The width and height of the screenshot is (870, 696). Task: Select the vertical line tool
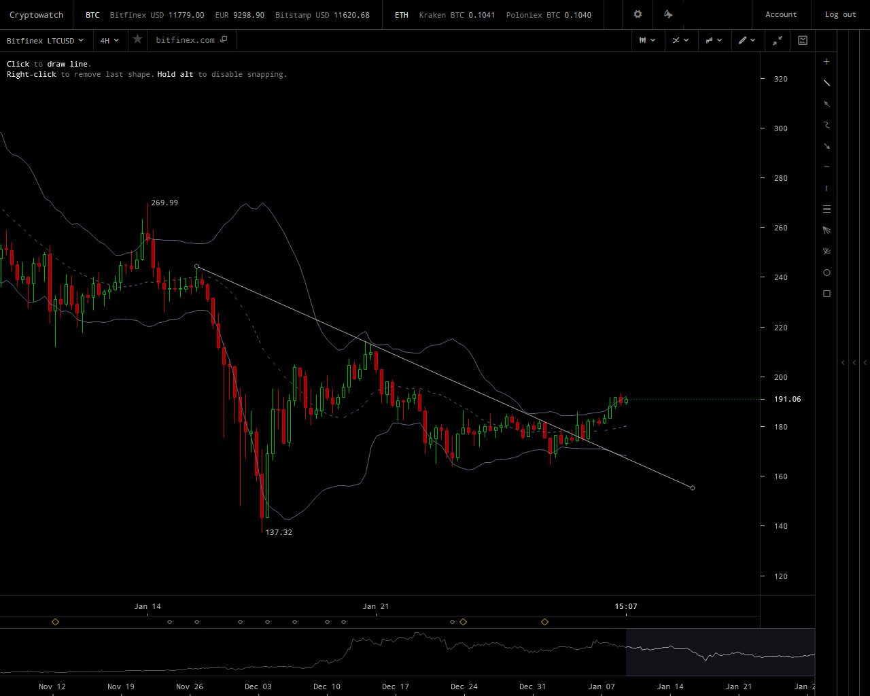pyautogui.click(x=826, y=188)
